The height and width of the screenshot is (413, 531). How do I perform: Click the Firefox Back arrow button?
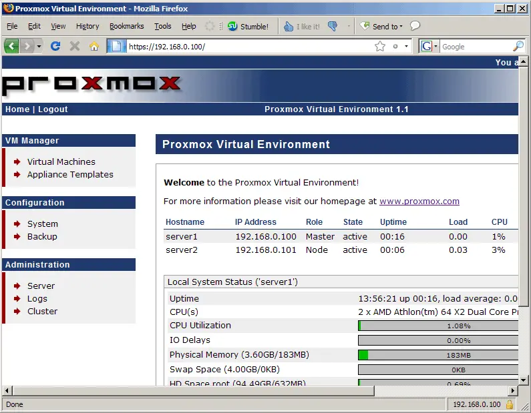point(11,46)
